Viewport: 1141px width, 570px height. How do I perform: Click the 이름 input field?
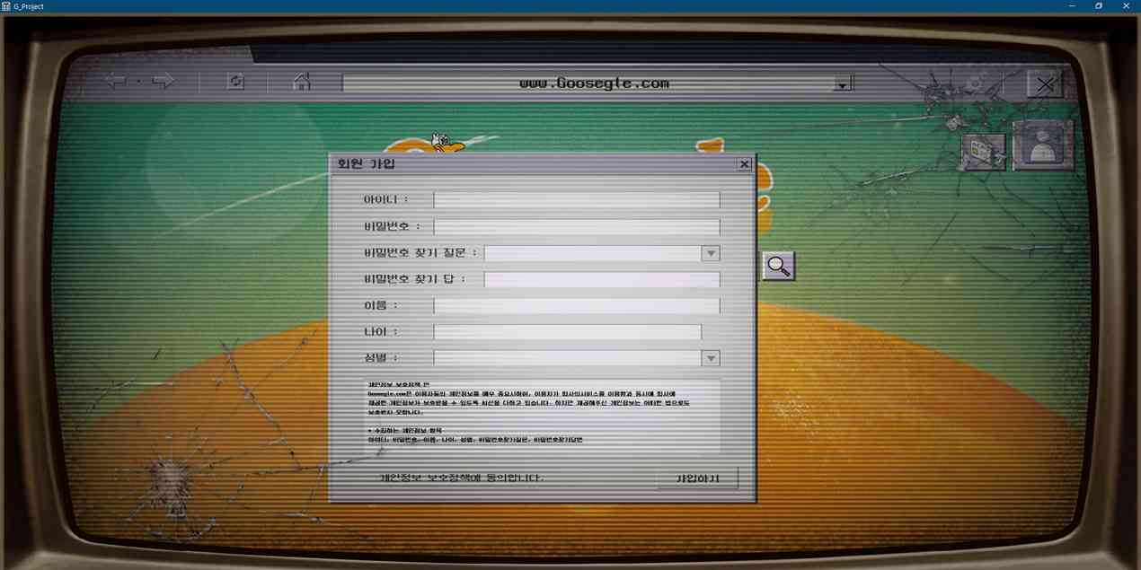pos(576,306)
